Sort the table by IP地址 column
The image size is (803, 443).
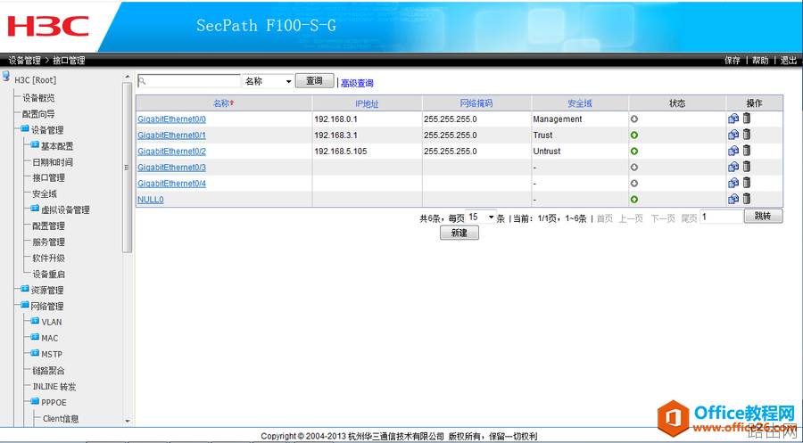(367, 104)
